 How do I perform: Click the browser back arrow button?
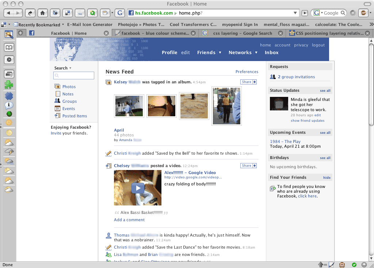[9, 13]
